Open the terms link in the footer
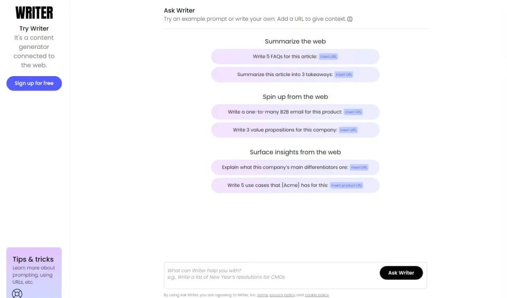The width and height of the screenshot is (507, 298). point(262,295)
